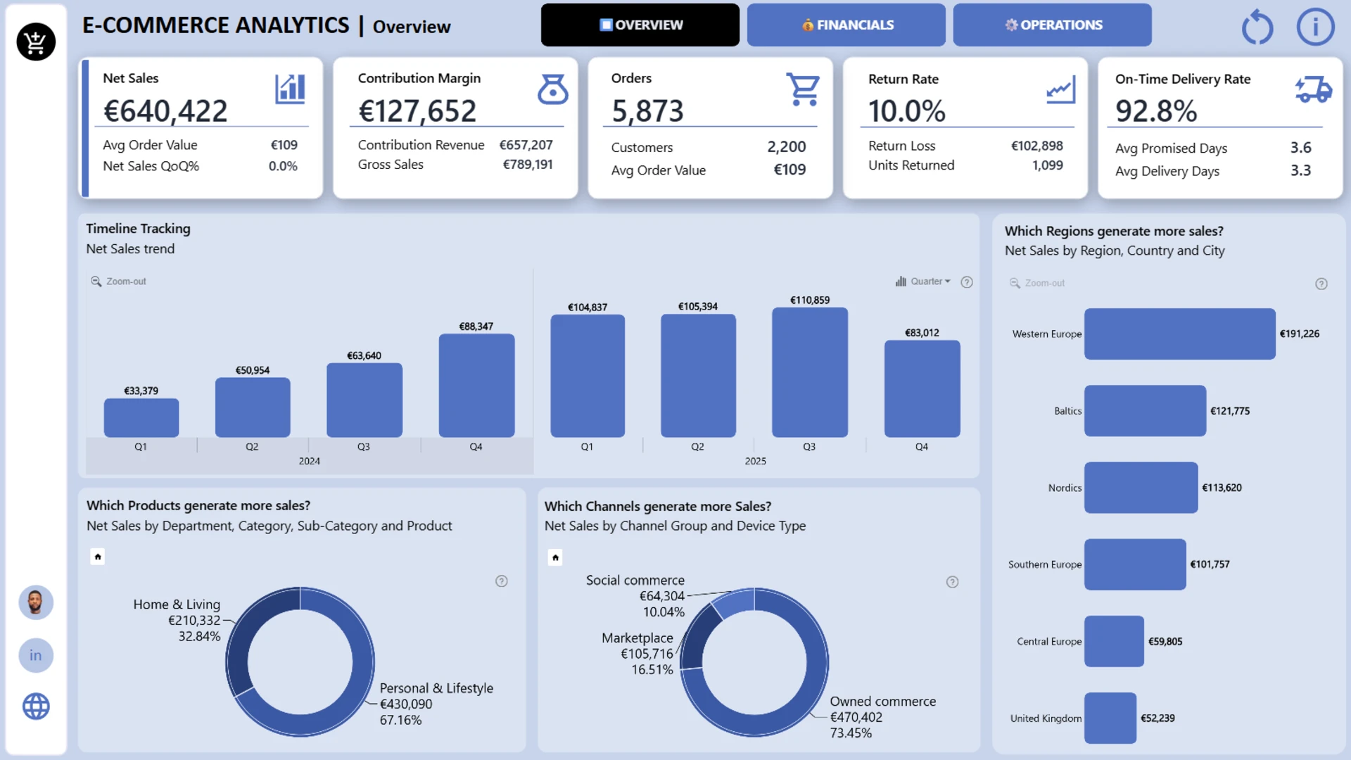Click the profile avatar in sidebar
Image resolution: width=1351 pixels, height=760 pixels.
pos(36,602)
